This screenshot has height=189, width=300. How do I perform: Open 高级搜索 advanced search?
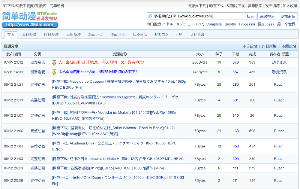(267, 16)
